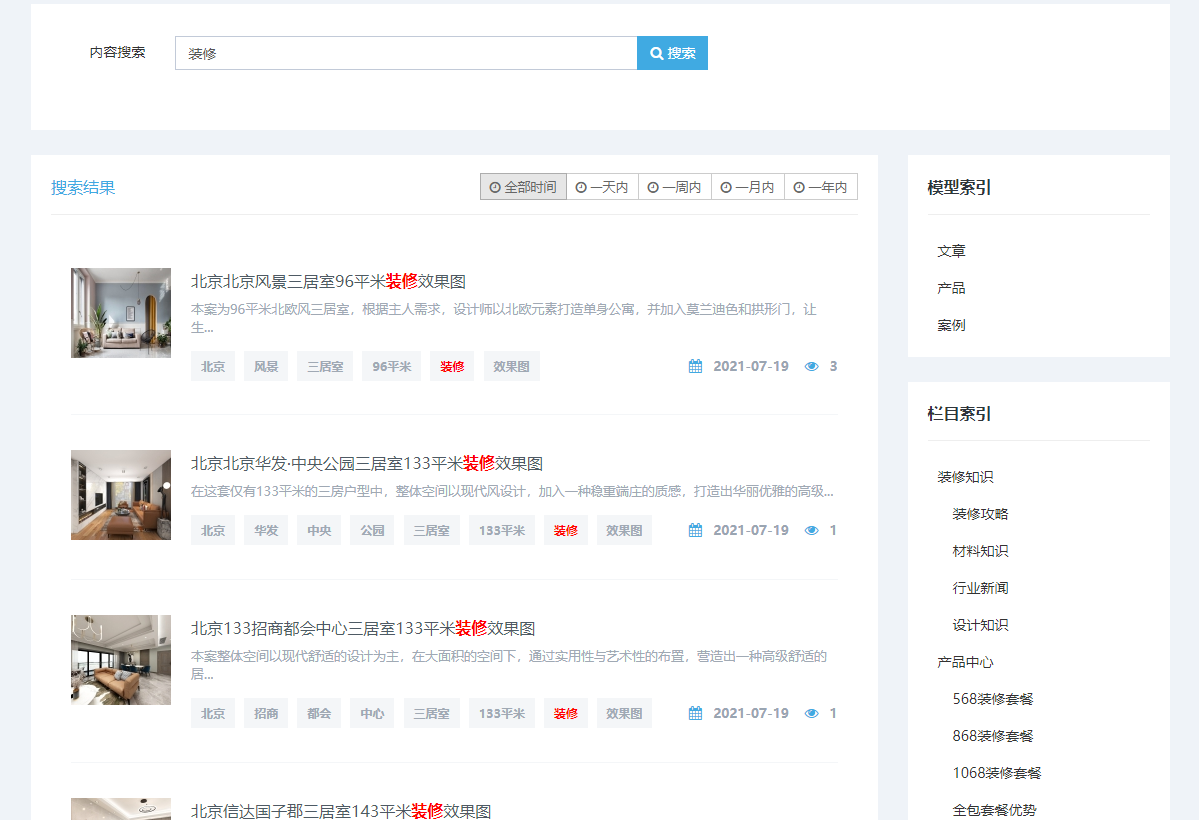This screenshot has height=820, width=1199.
Task: Click the 搜索 search button
Action: (672, 53)
